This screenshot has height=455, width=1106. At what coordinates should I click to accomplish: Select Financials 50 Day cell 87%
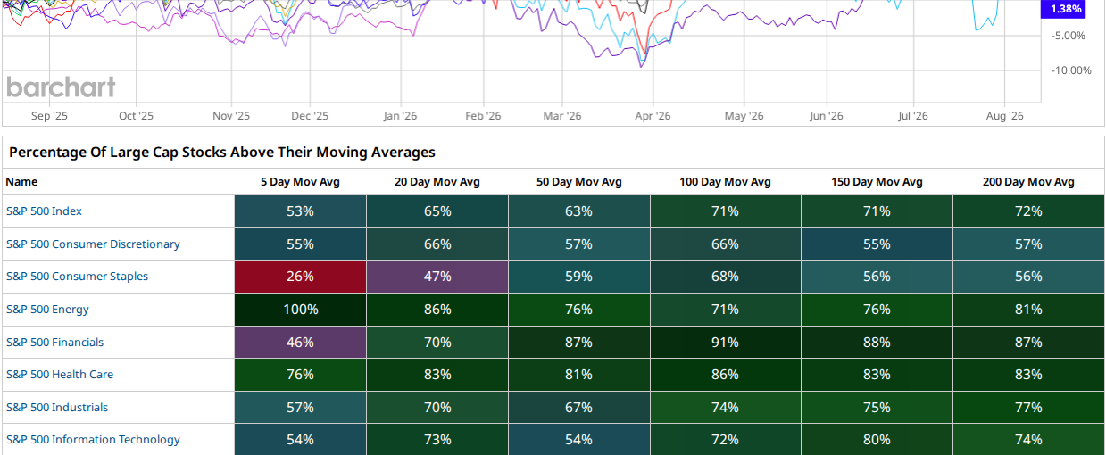point(579,343)
